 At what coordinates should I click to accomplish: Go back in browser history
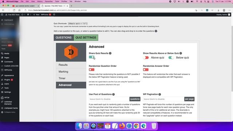click(x=3, y=10)
